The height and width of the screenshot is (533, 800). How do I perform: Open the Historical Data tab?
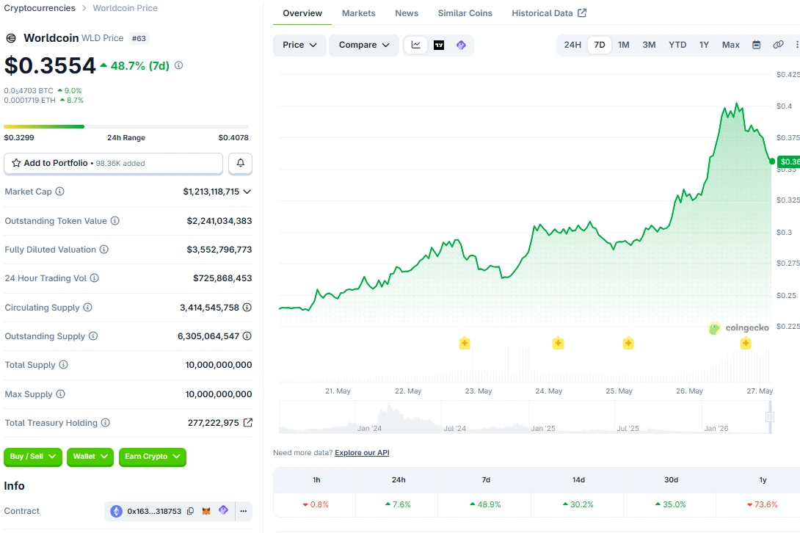tap(549, 13)
